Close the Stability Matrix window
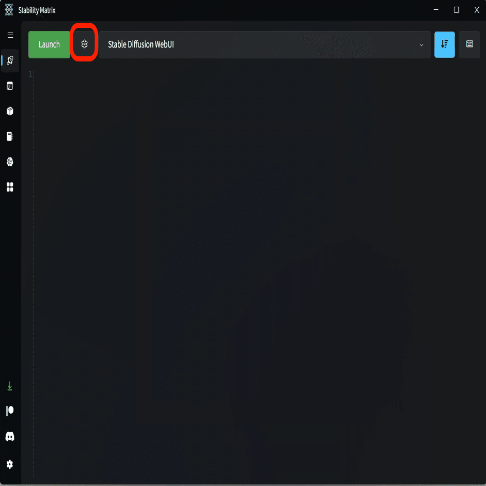Screen dimensions: 486x486 pyautogui.click(x=477, y=10)
